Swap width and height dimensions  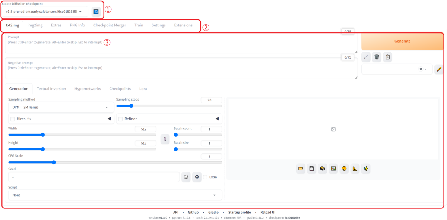click(x=165, y=139)
